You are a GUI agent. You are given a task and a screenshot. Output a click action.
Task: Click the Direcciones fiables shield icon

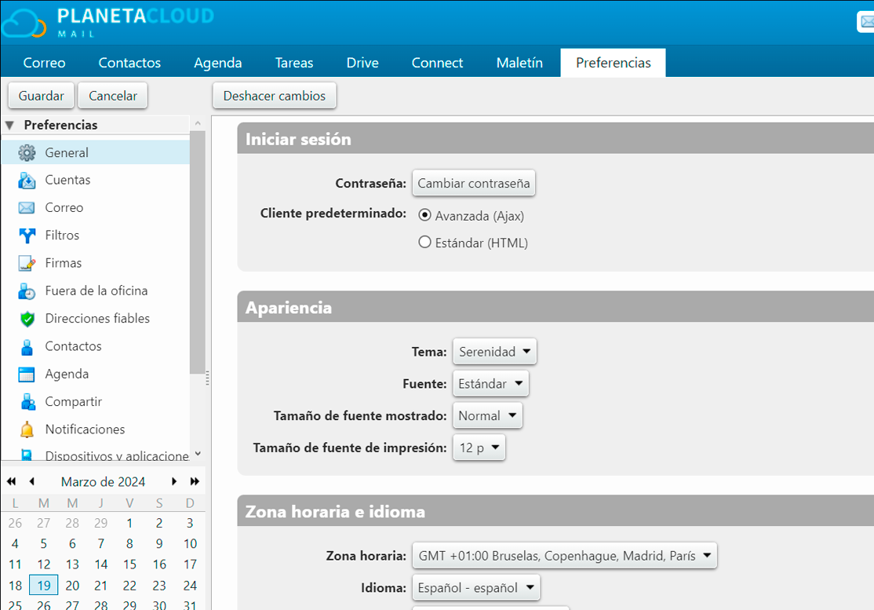[27, 319]
